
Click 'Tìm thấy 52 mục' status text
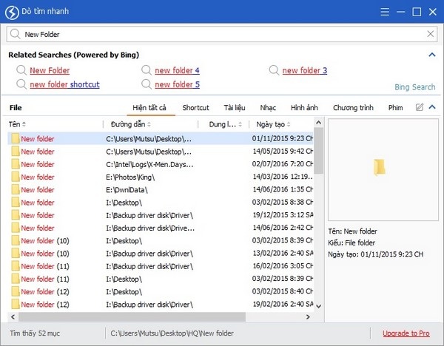(35, 333)
